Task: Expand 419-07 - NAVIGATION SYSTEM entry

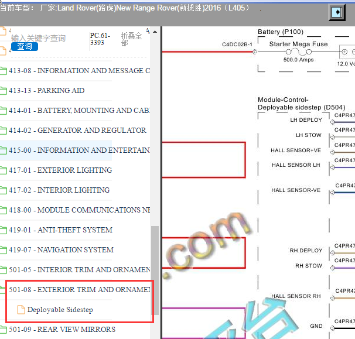Action: pos(61,250)
